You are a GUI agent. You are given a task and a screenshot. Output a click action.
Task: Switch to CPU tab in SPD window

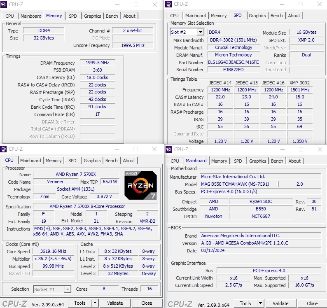tap(174, 16)
